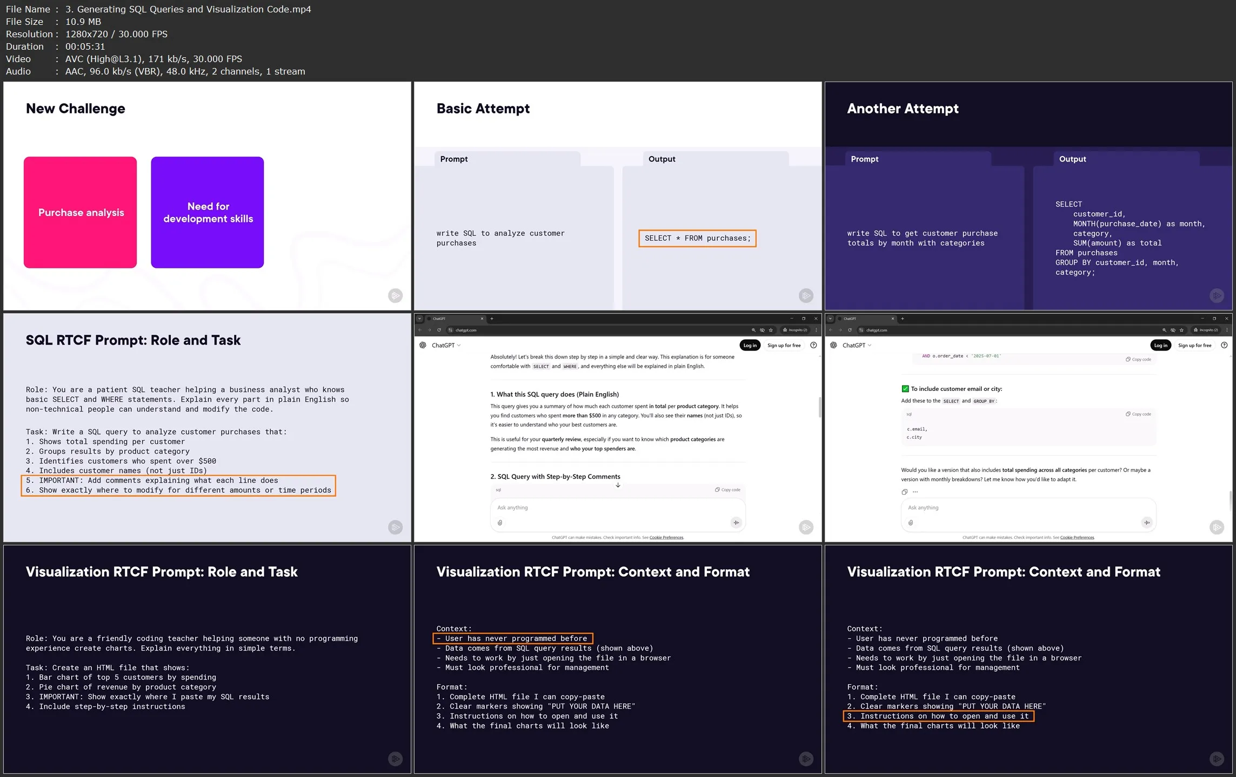Click Incognito indicator in window with c.city code
The height and width of the screenshot is (777, 1236).
pos(1206,330)
